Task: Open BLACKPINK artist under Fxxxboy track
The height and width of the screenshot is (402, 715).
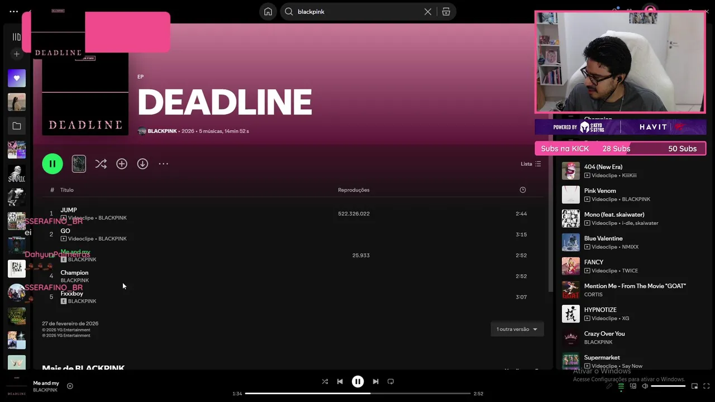Action: tap(82, 301)
